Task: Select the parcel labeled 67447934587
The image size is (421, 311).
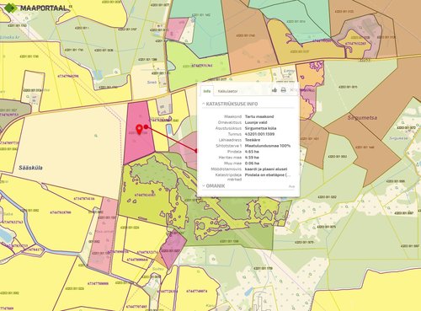Action: (145, 195)
